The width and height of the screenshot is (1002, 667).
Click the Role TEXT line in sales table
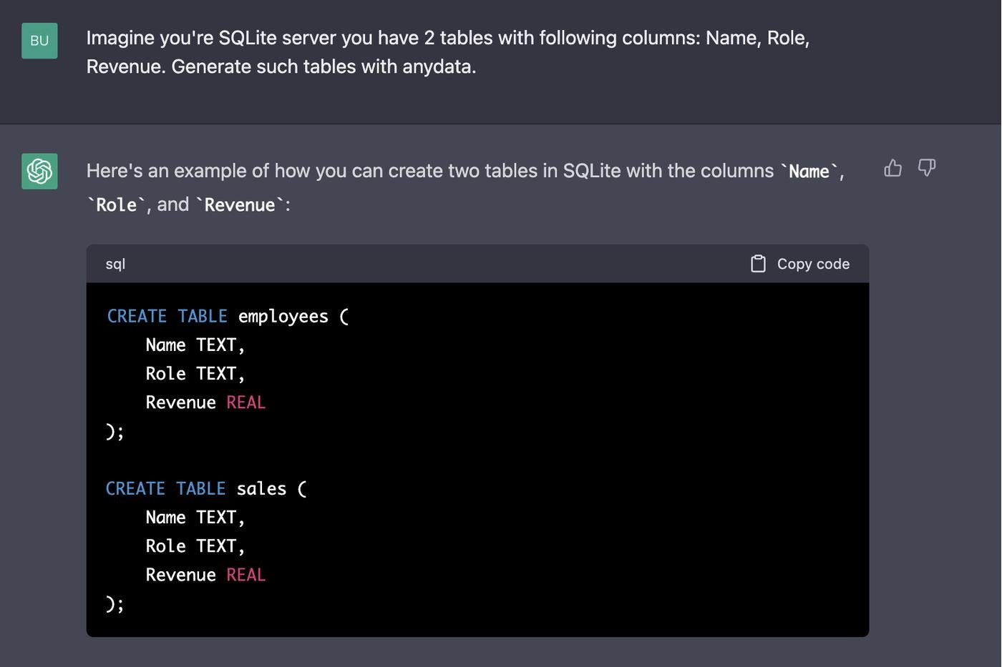pos(195,546)
